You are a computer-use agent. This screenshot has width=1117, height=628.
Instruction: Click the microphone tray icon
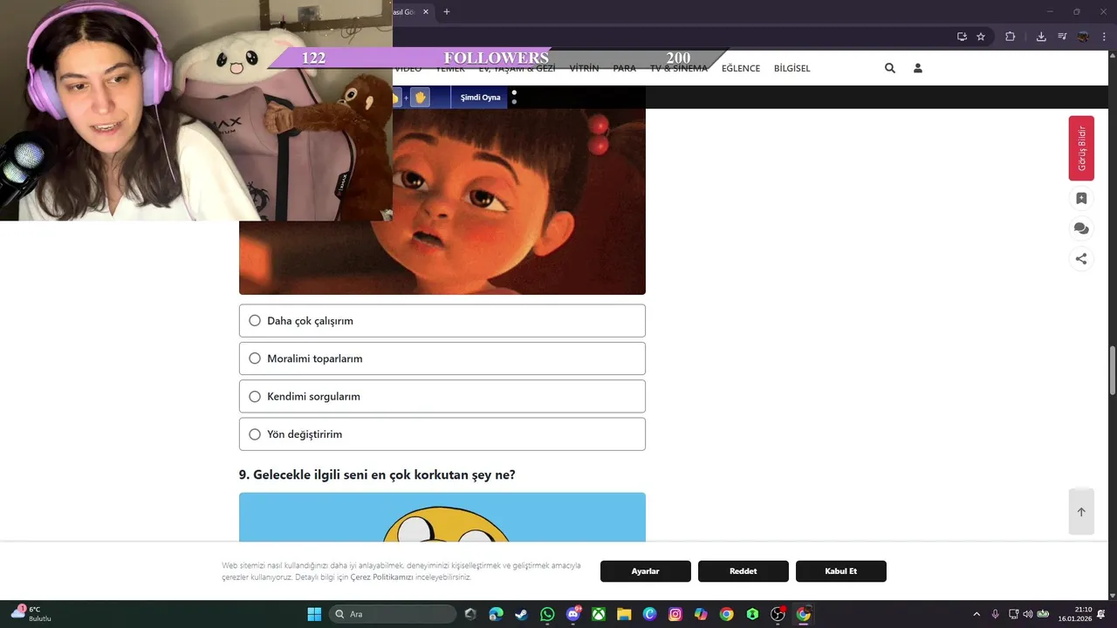coord(995,614)
